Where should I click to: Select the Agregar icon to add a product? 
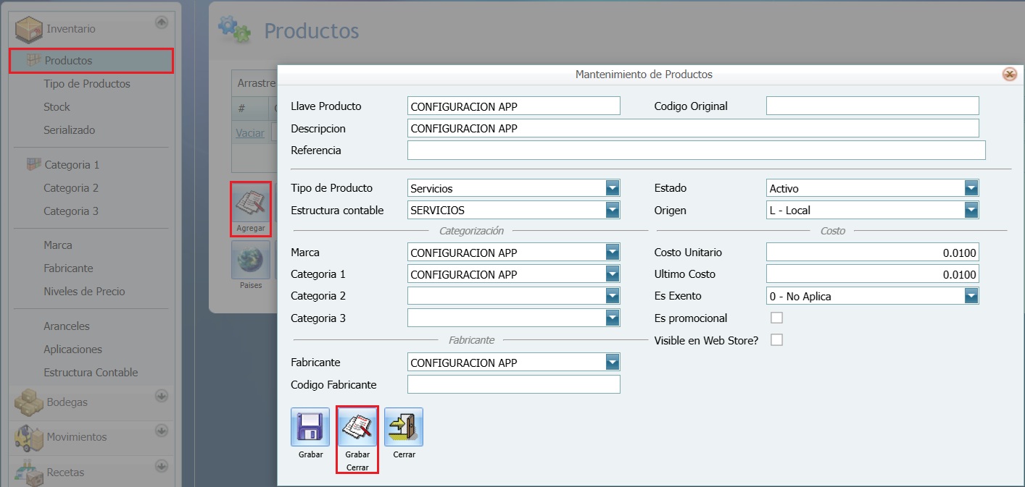pos(250,206)
